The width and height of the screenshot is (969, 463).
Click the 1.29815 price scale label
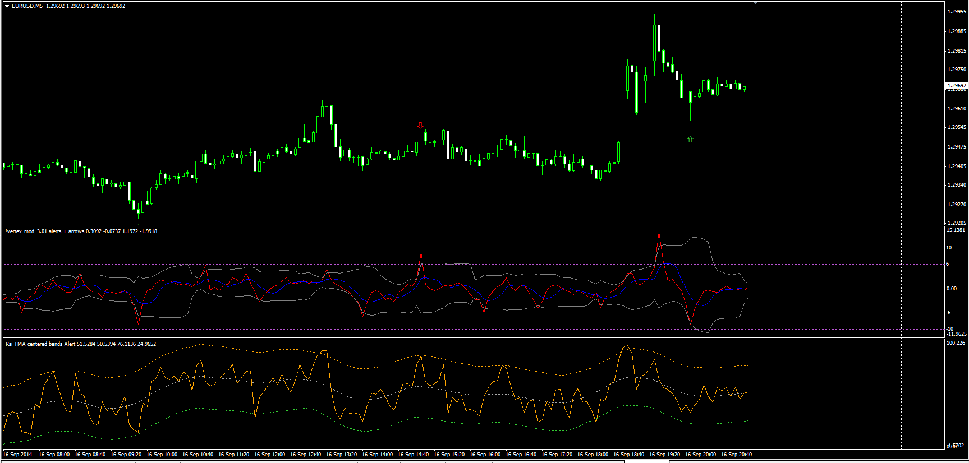(957, 51)
